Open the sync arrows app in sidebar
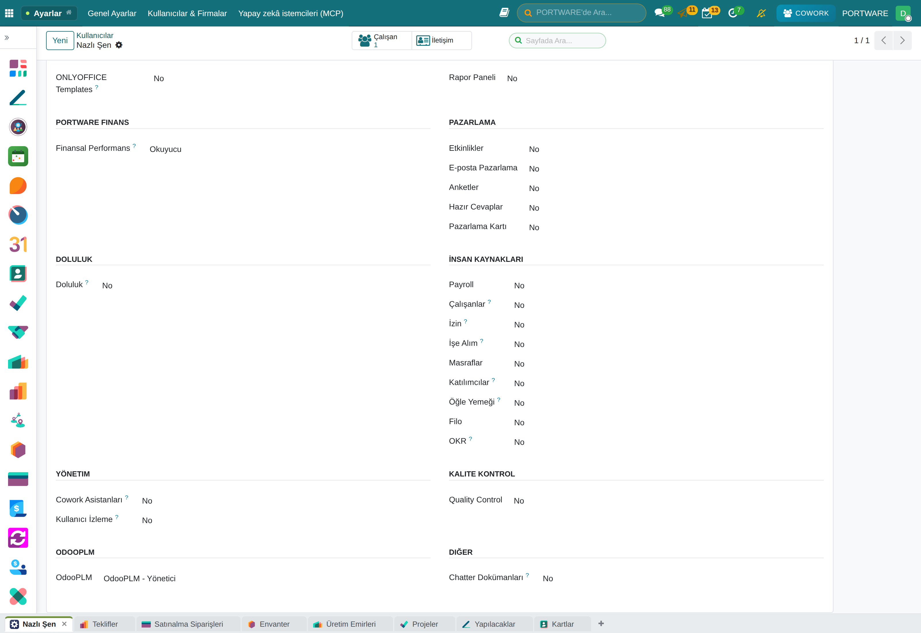Image resolution: width=921 pixels, height=633 pixels. (x=18, y=538)
